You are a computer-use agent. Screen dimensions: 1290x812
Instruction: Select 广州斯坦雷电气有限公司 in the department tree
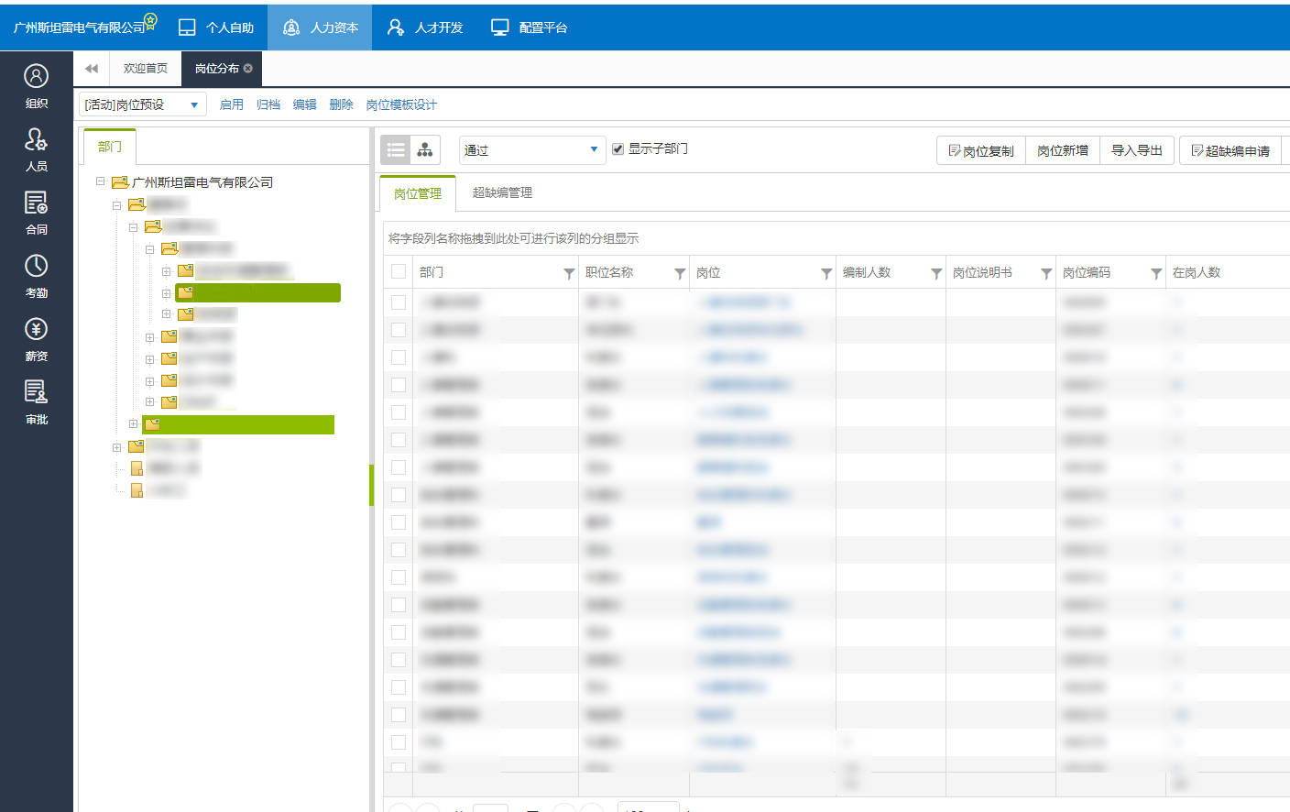pyautogui.click(x=202, y=182)
